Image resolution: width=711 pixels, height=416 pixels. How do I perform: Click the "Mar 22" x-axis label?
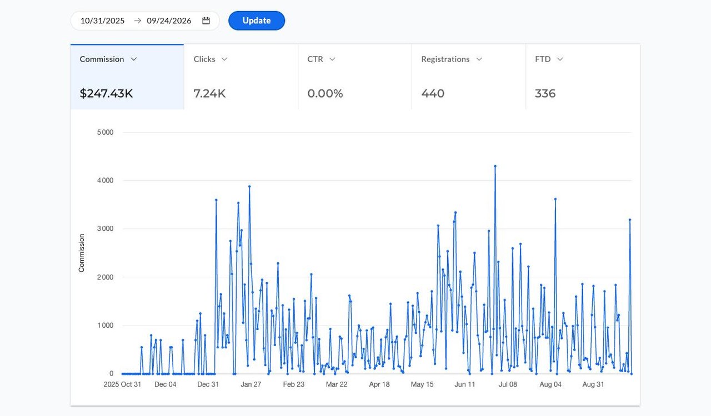pos(336,384)
